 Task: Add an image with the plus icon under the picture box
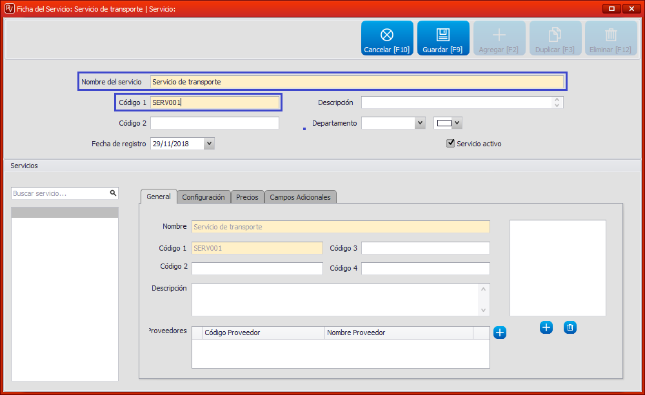[x=546, y=327]
